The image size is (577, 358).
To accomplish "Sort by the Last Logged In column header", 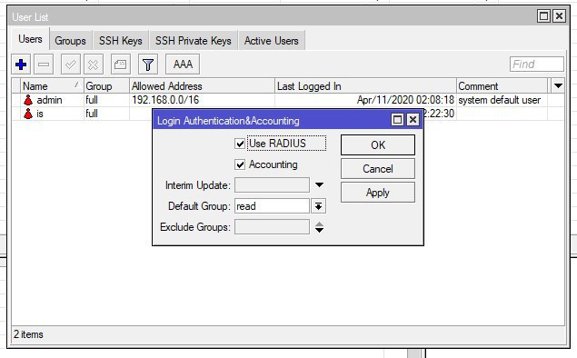I will click(x=365, y=86).
